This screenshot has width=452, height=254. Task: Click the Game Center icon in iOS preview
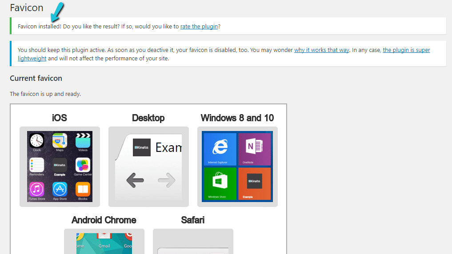(83, 165)
